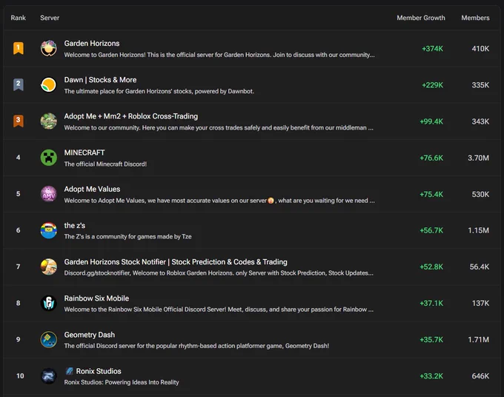This screenshot has width=504, height=397.
Task: Click the "Welcome to Garden Horizons!" description
Action: [219, 55]
